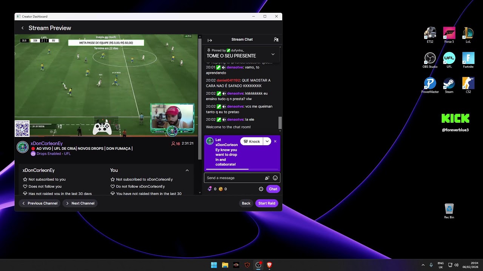This screenshot has height=271, width=483.
Task: Show hidden system tray icons
Action: (423, 265)
